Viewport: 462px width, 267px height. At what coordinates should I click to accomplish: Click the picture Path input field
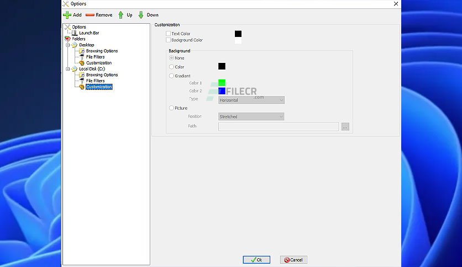[x=279, y=126]
